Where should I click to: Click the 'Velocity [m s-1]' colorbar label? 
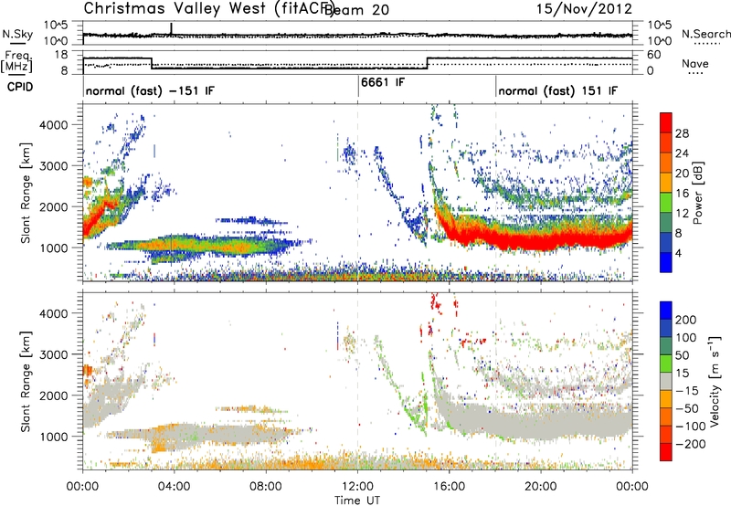point(715,381)
